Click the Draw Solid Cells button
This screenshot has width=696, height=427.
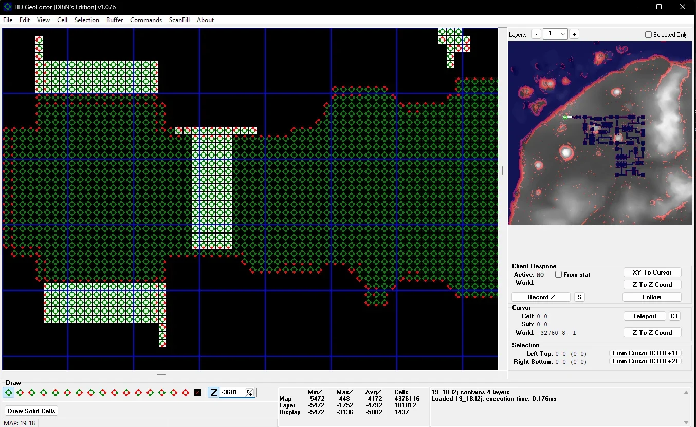coord(31,411)
